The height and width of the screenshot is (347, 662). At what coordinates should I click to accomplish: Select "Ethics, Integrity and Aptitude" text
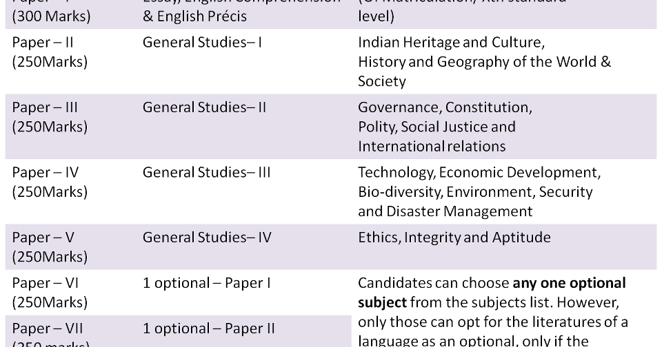tap(454, 238)
